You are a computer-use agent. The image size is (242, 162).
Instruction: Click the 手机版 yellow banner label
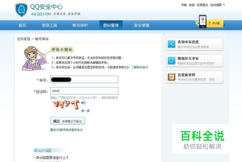click(x=215, y=23)
